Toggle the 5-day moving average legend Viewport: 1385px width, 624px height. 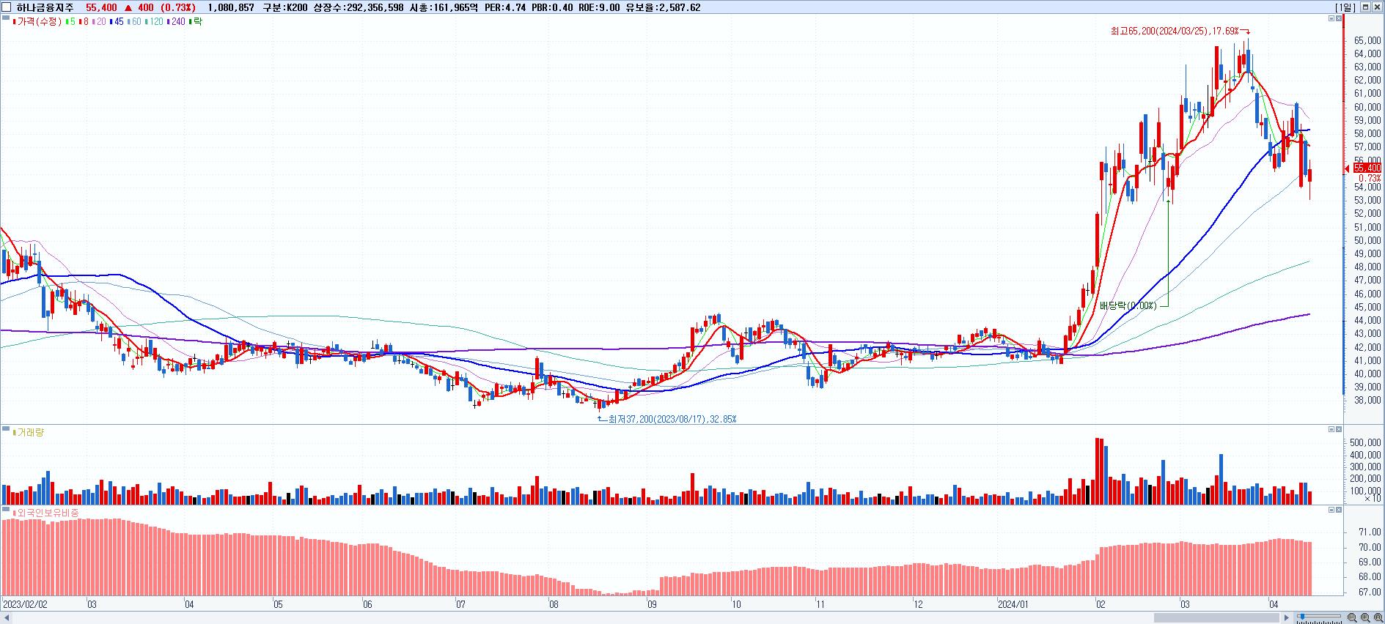(x=70, y=21)
